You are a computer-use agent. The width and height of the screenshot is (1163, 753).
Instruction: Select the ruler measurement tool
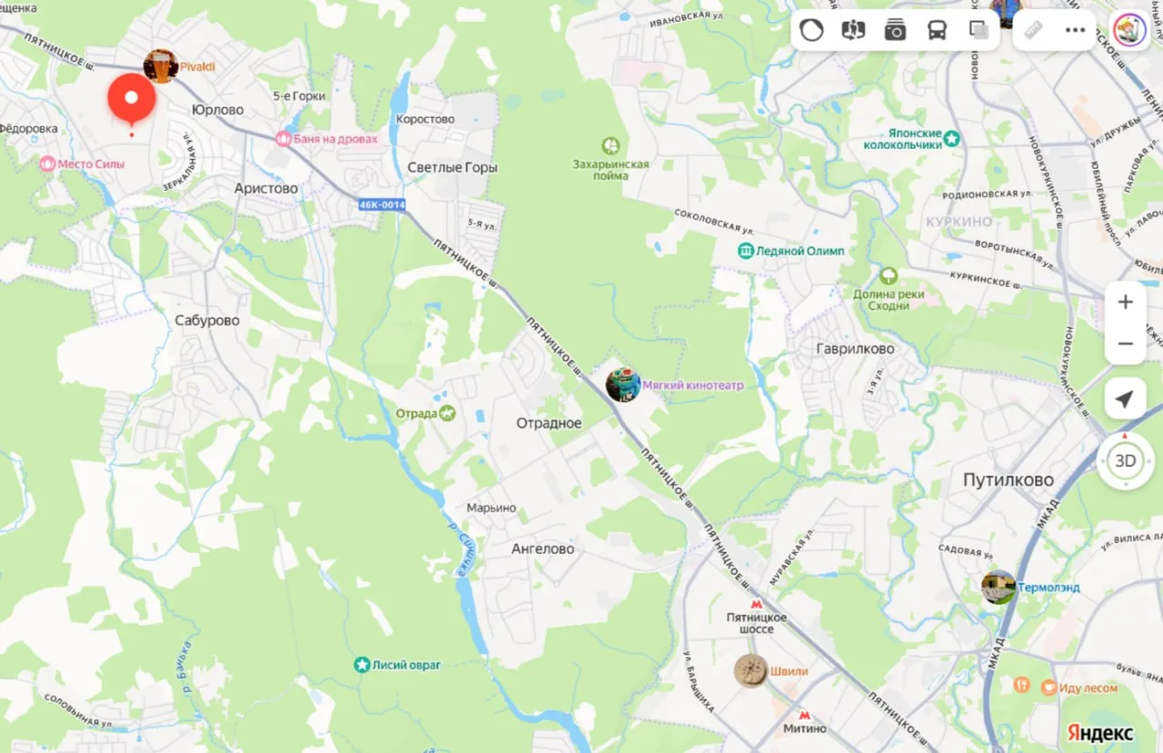pos(1034,30)
